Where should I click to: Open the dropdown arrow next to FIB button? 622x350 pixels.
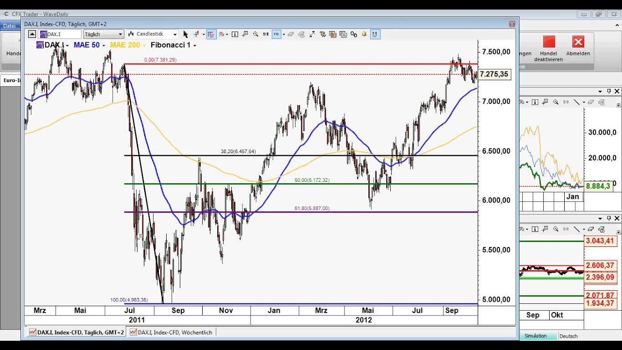[x=284, y=35]
